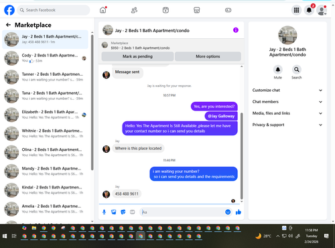Open conversation info purple icon
The width and height of the screenshot is (335, 248).
pyautogui.click(x=236, y=30)
